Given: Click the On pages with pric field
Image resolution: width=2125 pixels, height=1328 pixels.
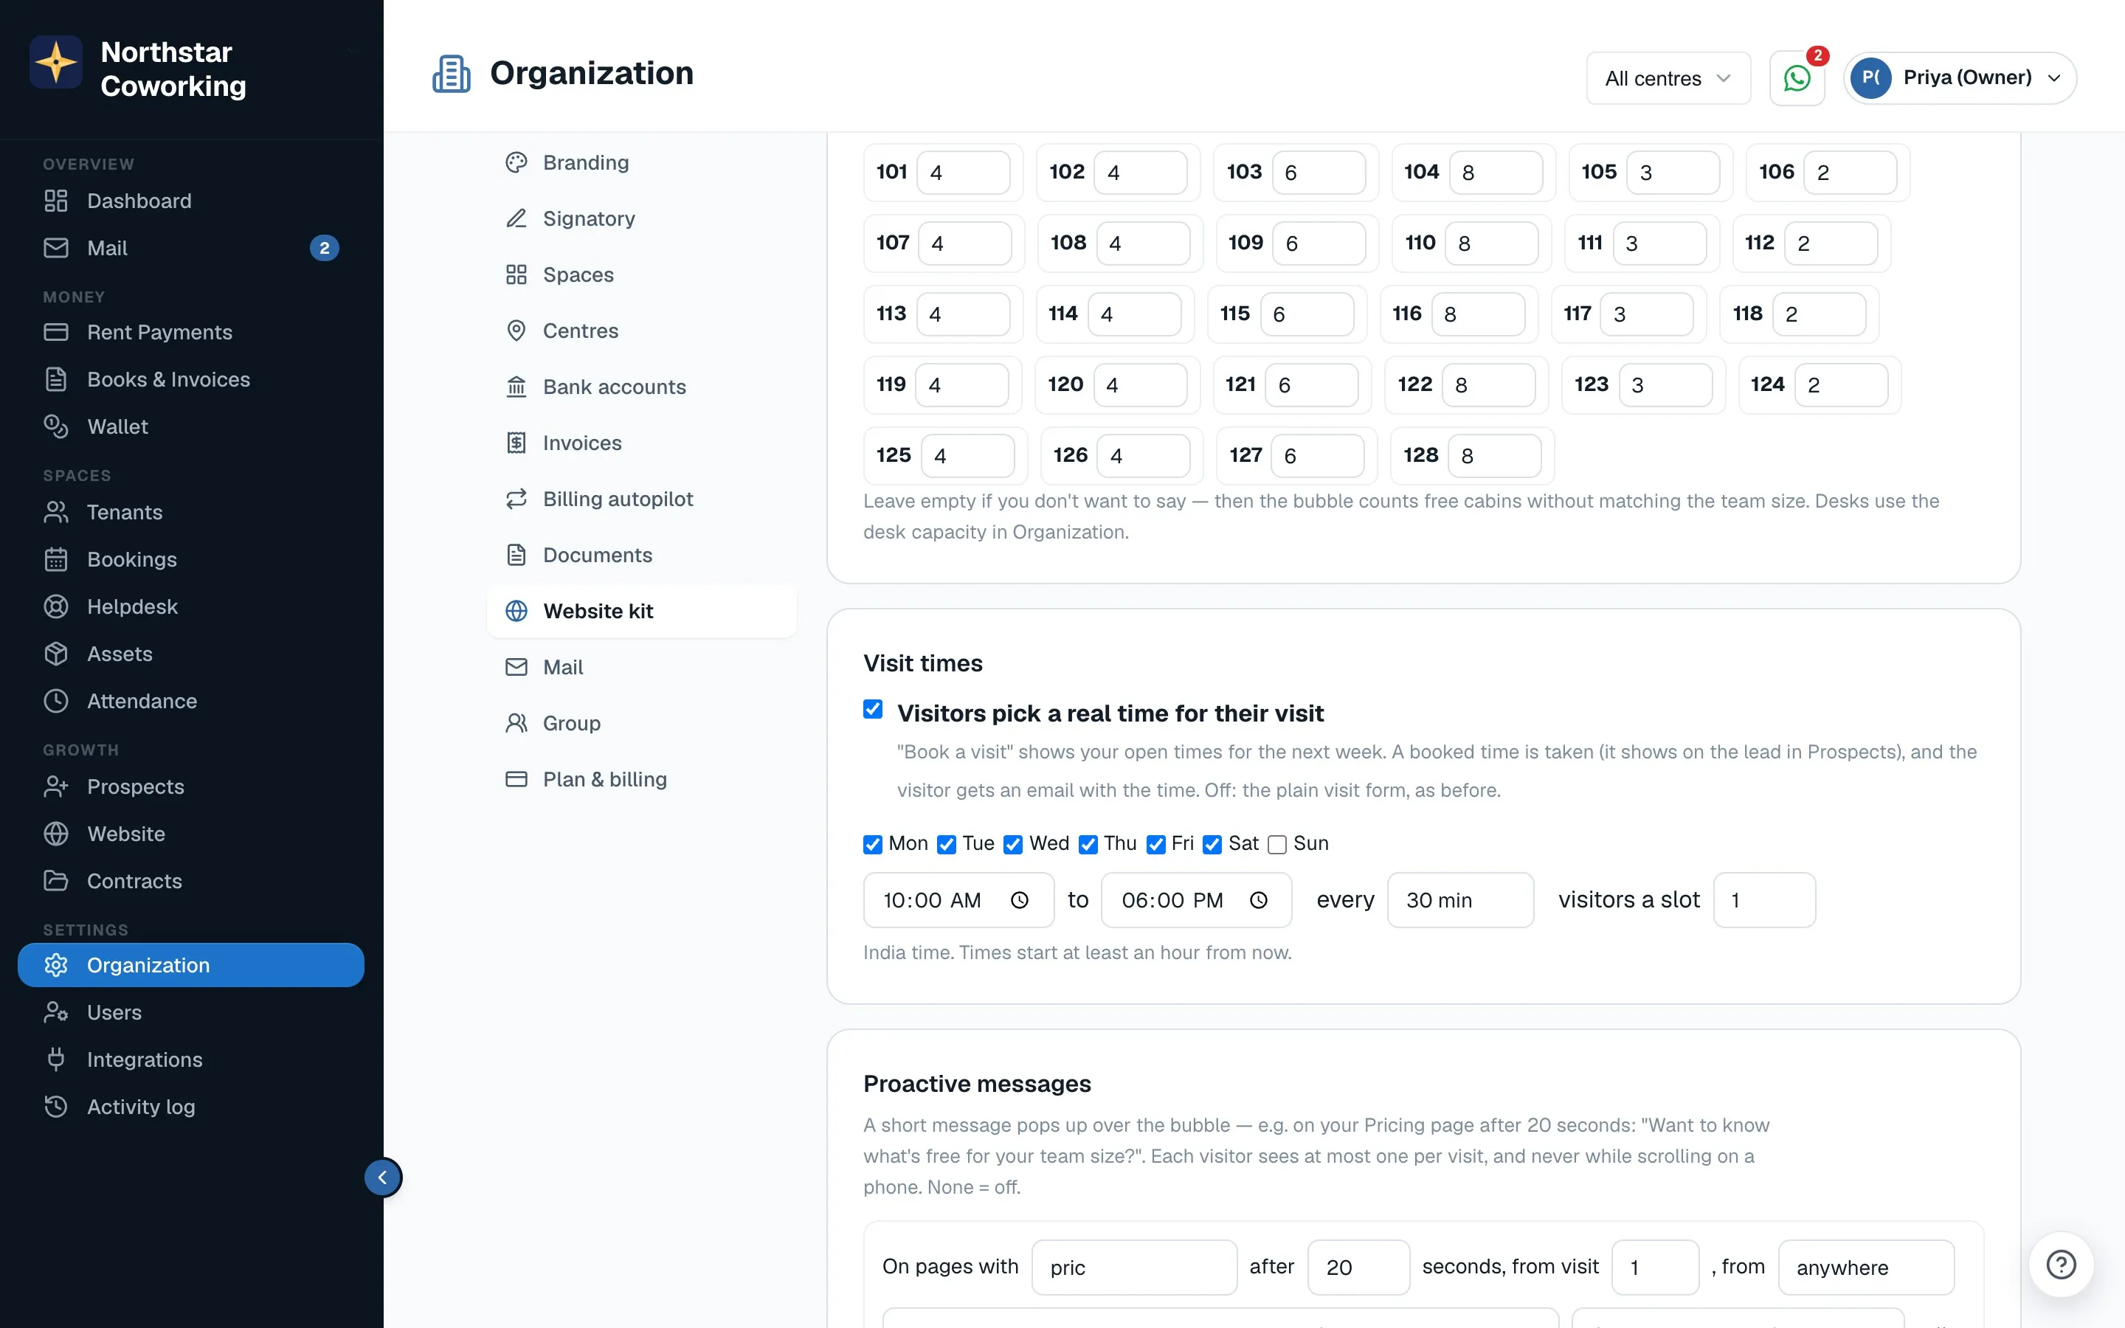Looking at the screenshot, I should [1133, 1268].
